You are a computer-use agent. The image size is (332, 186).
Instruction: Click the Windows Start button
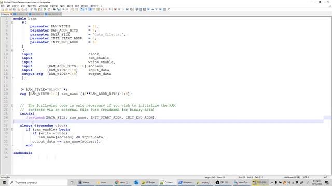pyautogui.click(x=4, y=182)
